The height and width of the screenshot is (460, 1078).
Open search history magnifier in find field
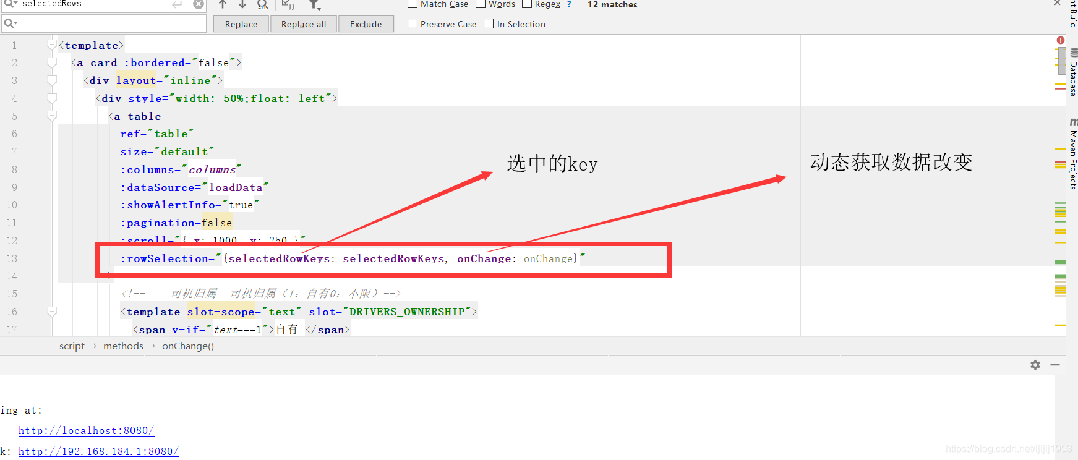(11, 4)
